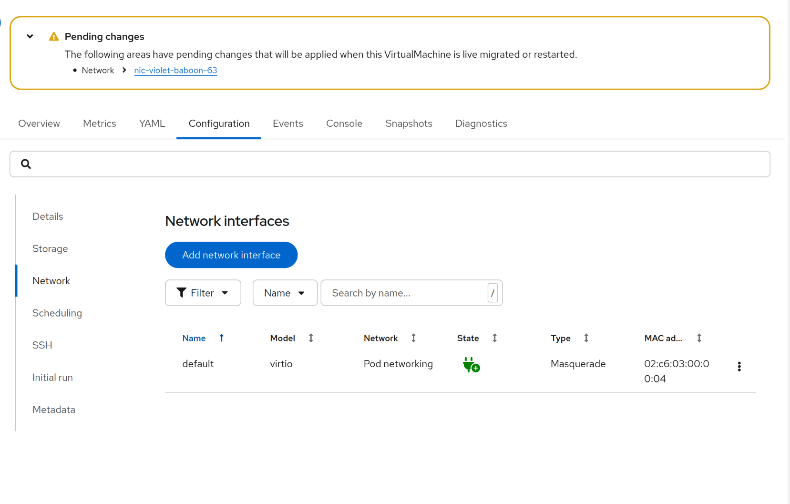The image size is (790, 504).
Task: Click the magnifying glass search icon
Action: click(x=26, y=164)
